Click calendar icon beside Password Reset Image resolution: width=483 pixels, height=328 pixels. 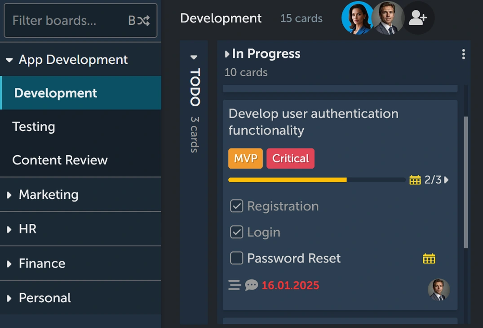click(x=429, y=258)
